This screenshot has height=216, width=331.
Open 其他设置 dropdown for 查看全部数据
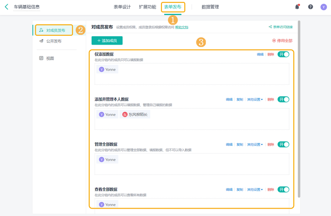click(x=255, y=189)
